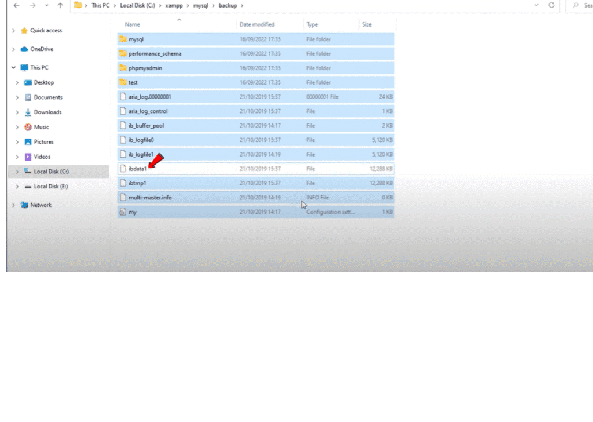
Task: Click the Videos icon in the sidebar
Action: [28, 157]
